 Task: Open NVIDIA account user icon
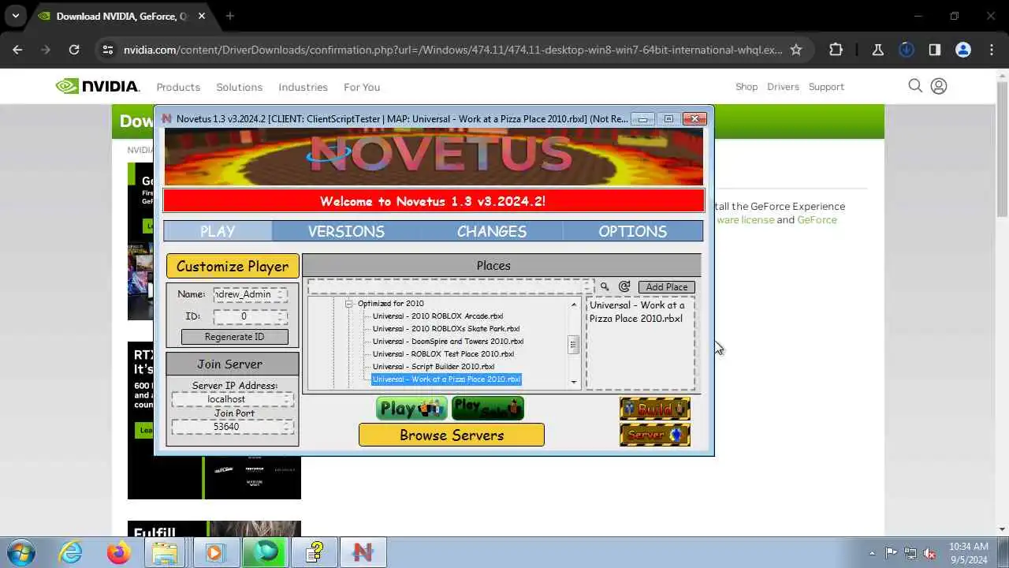[939, 86]
